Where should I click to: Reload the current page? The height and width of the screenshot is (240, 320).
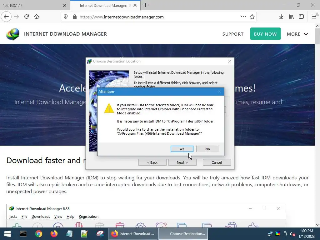[27, 17]
